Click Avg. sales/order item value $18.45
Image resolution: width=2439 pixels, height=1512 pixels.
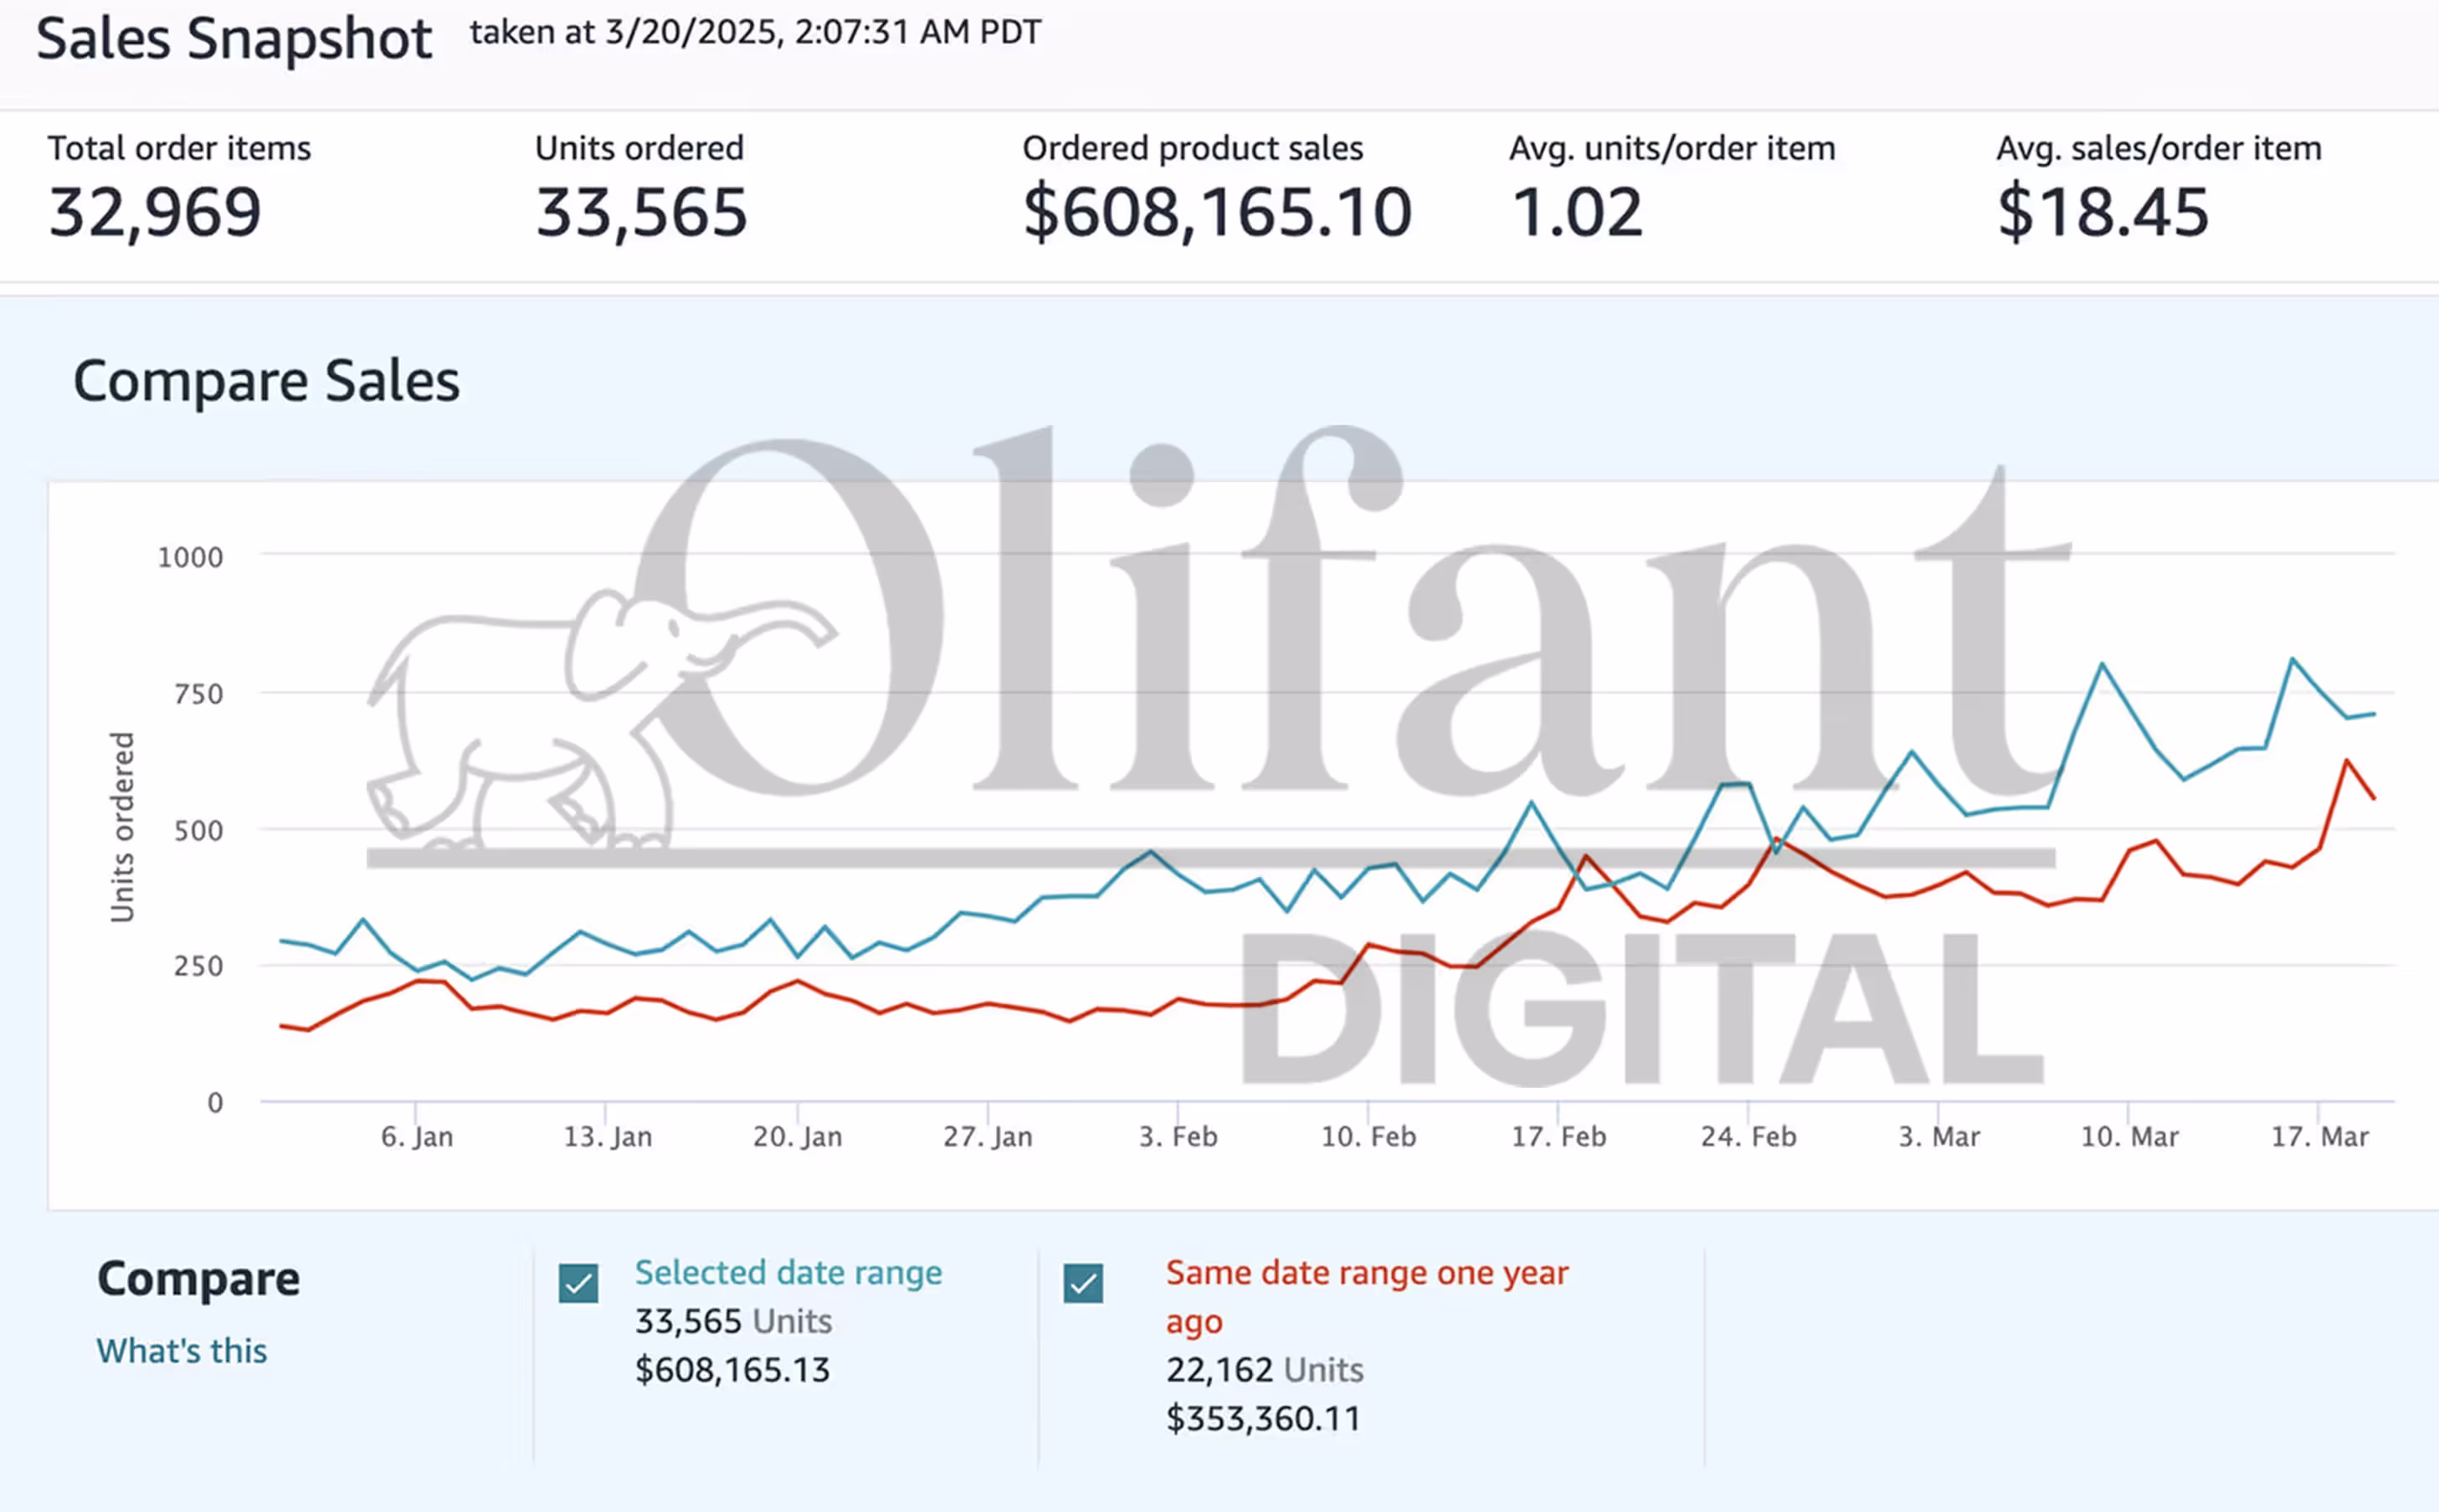(2102, 213)
